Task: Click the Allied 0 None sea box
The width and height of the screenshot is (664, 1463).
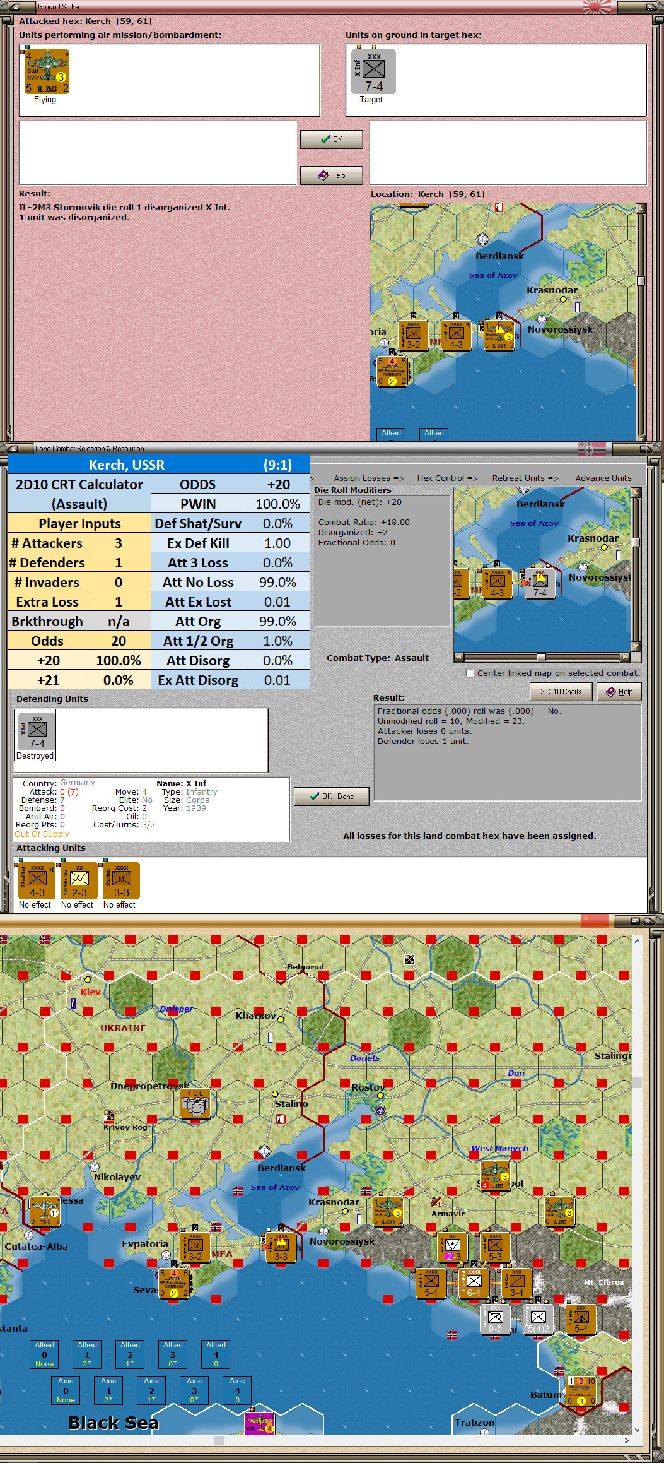Action: click(x=44, y=1354)
